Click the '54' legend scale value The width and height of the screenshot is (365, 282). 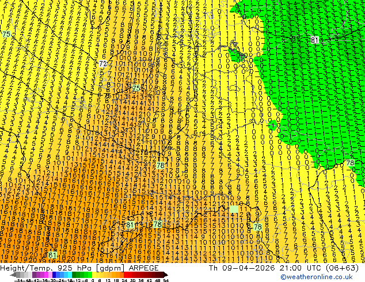[x=166, y=280]
